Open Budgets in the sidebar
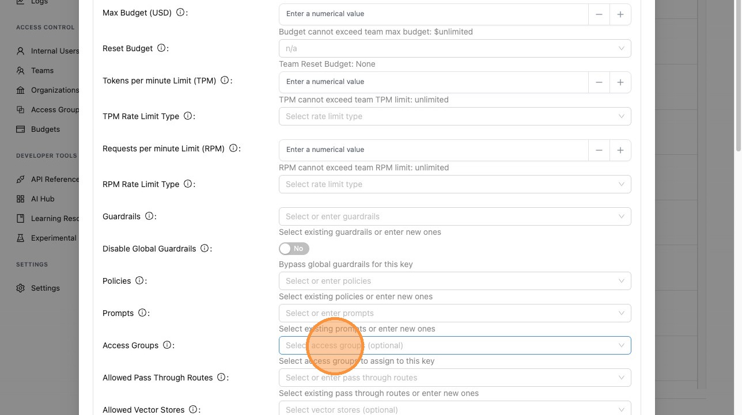The height and width of the screenshot is (415, 742). click(45, 129)
